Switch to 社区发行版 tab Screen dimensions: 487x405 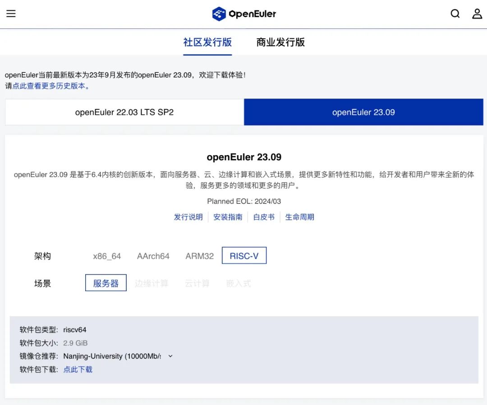(207, 42)
